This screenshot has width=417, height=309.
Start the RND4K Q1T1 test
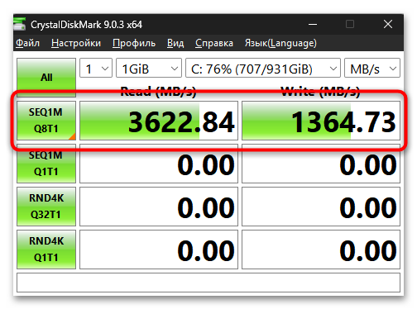[x=46, y=250]
